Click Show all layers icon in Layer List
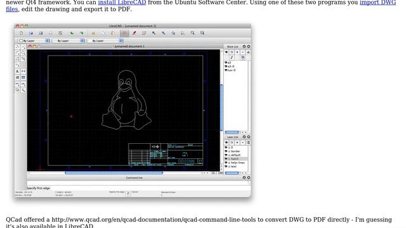 pos(226,142)
